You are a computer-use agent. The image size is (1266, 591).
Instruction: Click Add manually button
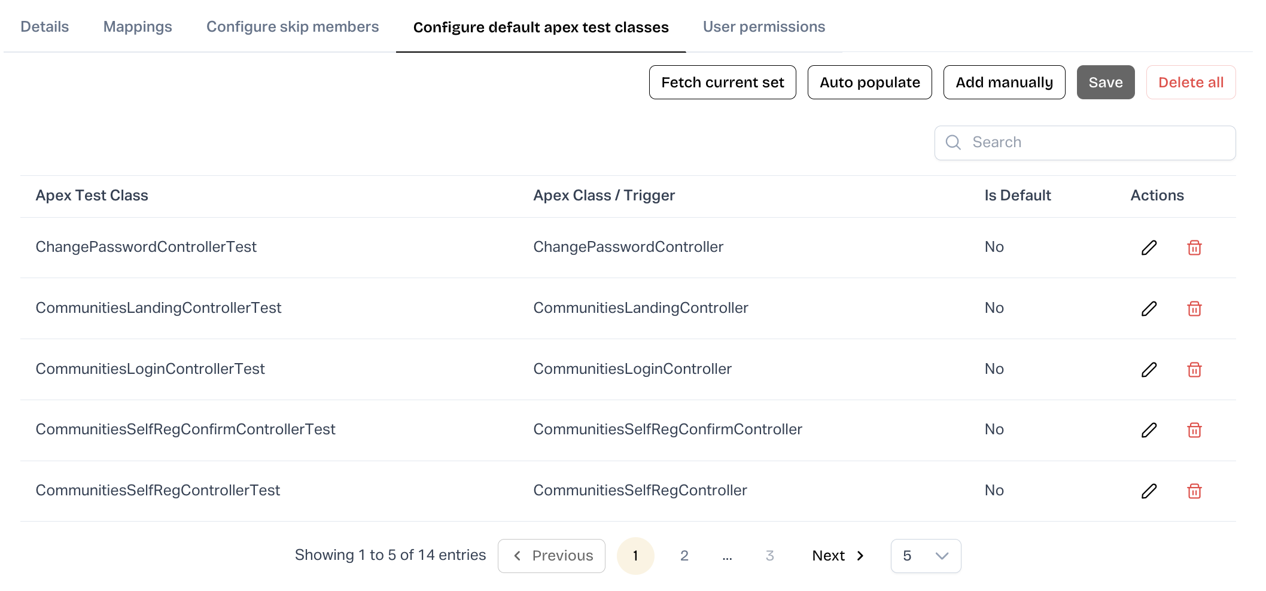point(1004,83)
